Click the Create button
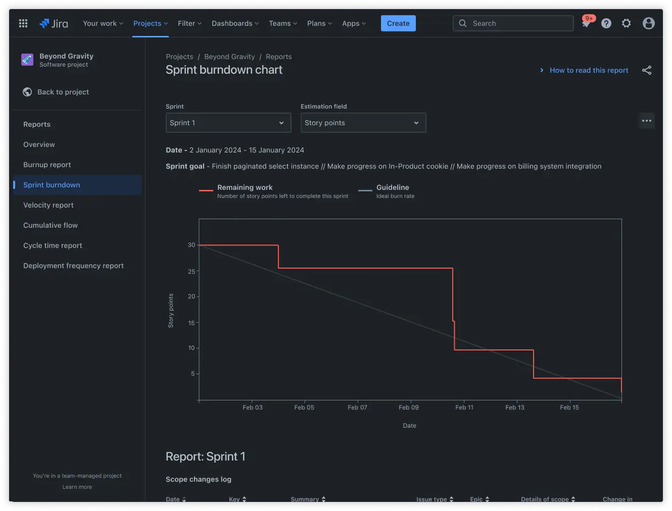This screenshot has width=672, height=511. [398, 23]
